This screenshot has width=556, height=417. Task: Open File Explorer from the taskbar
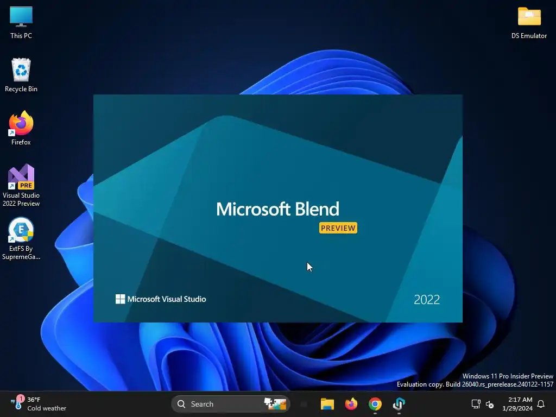(327, 404)
